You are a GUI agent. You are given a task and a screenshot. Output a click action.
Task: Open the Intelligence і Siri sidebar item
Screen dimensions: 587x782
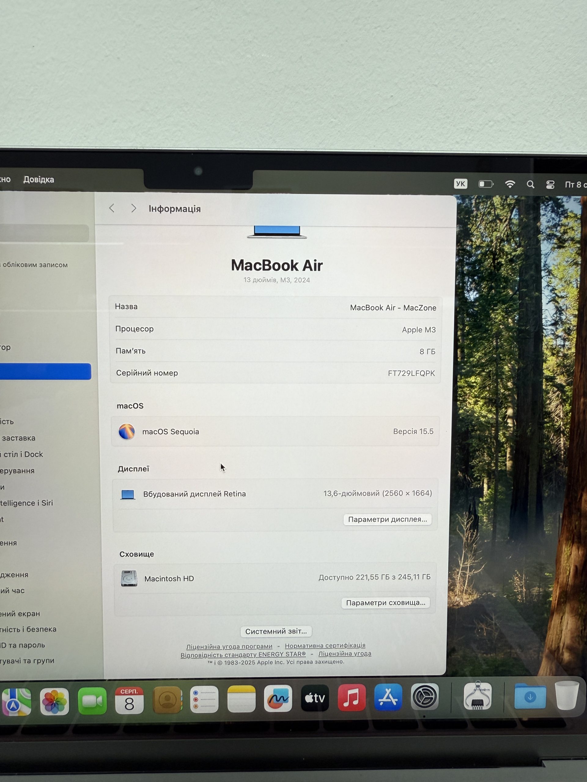coord(27,503)
